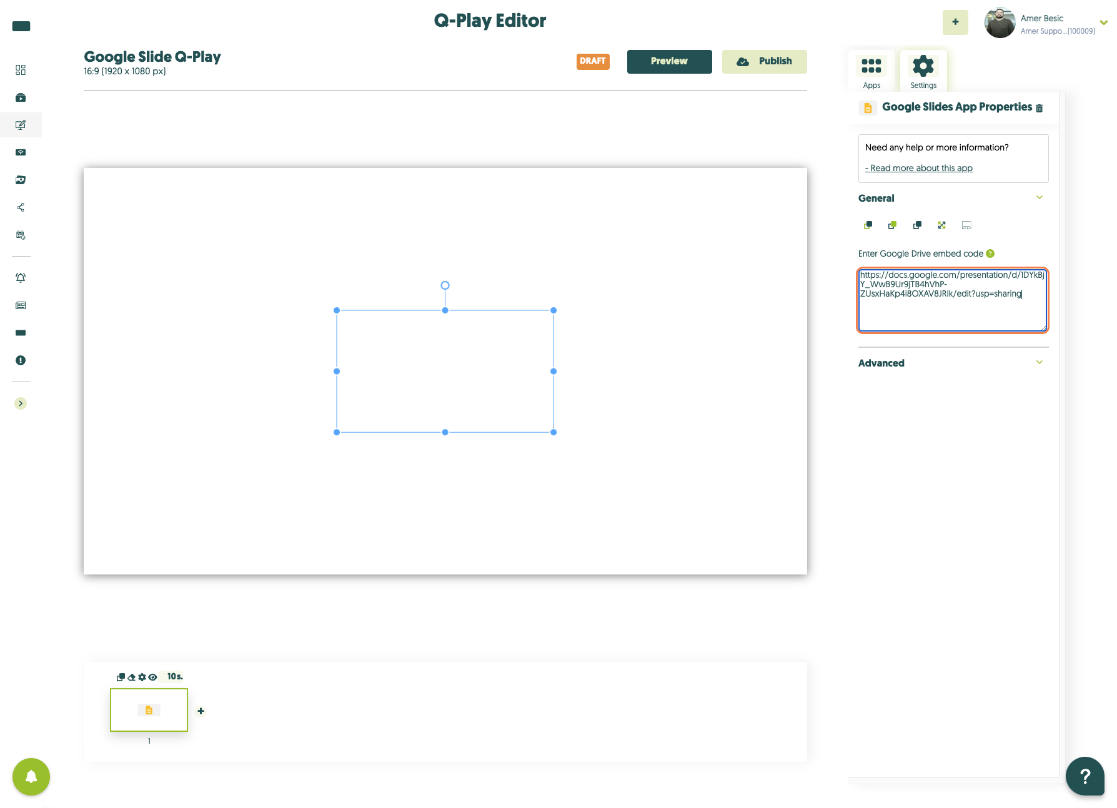Click the bring-forward green layer icon

[892, 225]
